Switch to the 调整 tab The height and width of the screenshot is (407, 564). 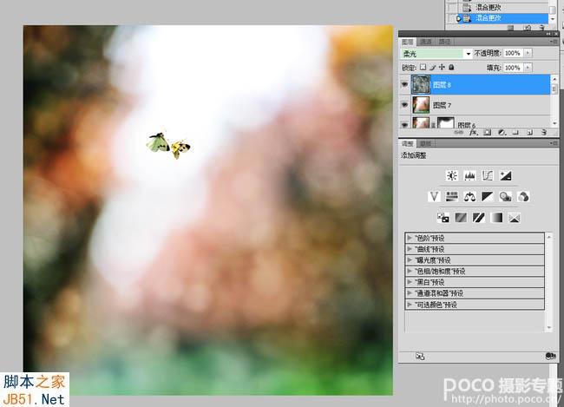click(x=408, y=143)
